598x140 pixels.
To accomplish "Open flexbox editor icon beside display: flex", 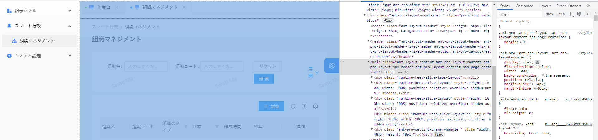I will (x=537, y=62).
